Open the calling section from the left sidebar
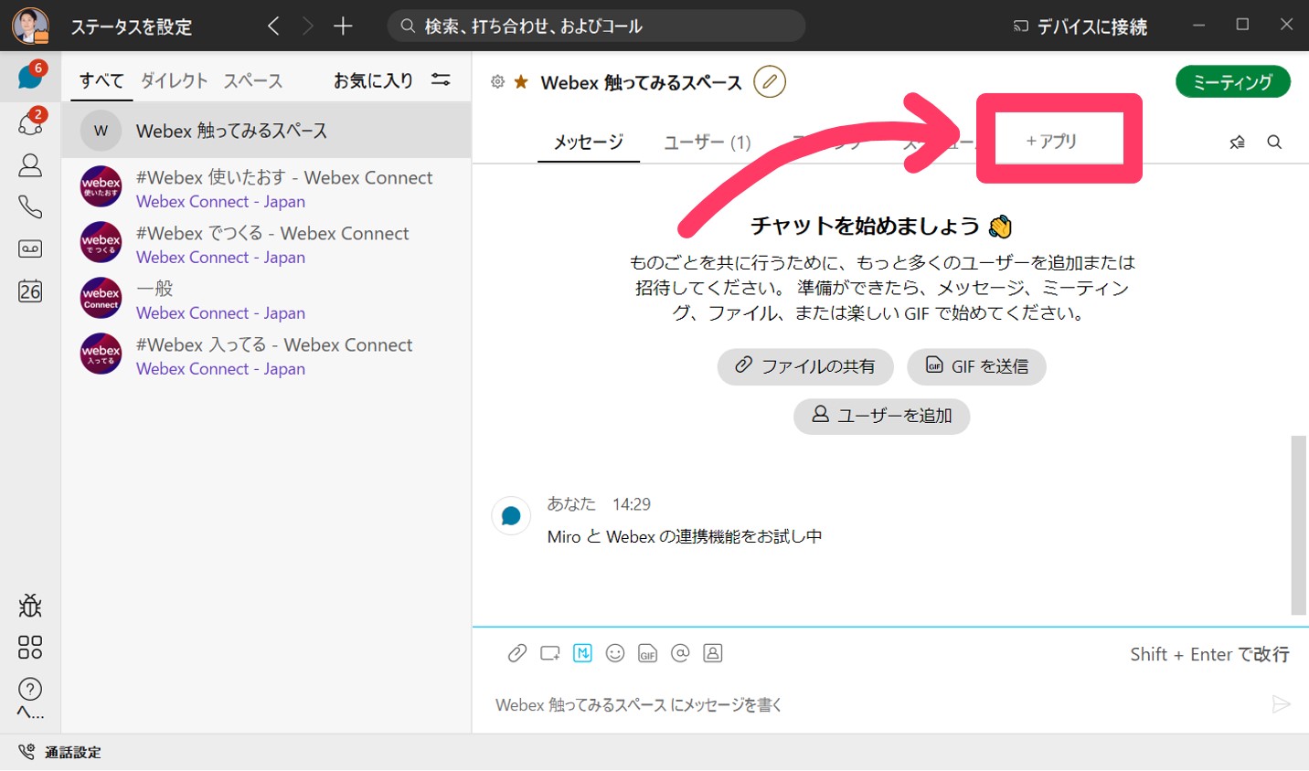The width and height of the screenshot is (1309, 771). coord(30,207)
